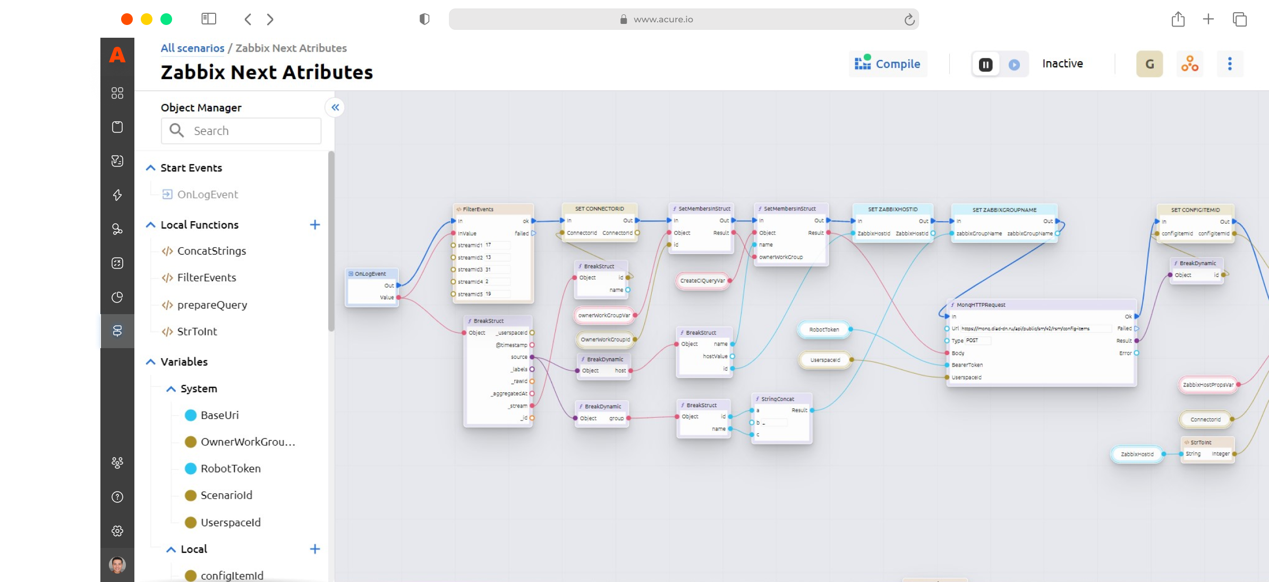
Task: Click the lightning bolt sidebar icon
Action: tap(117, 195)
